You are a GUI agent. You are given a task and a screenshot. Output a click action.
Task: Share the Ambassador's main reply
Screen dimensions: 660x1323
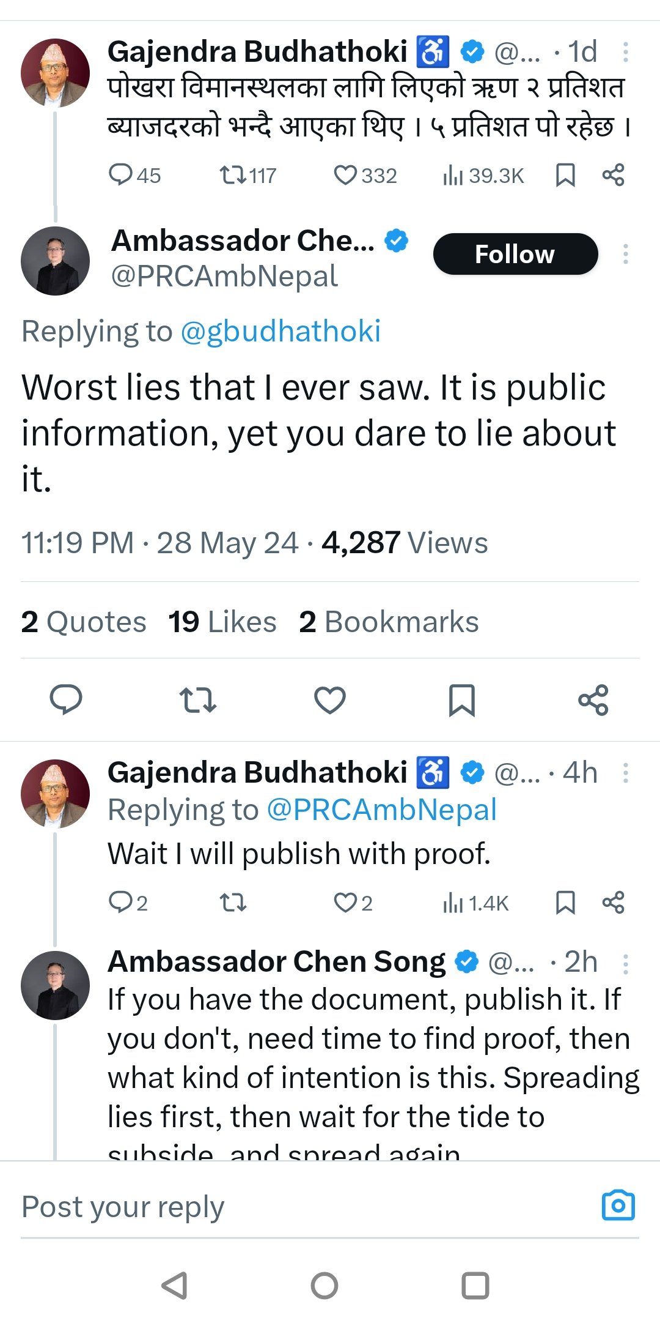click(x=593, y=700)
